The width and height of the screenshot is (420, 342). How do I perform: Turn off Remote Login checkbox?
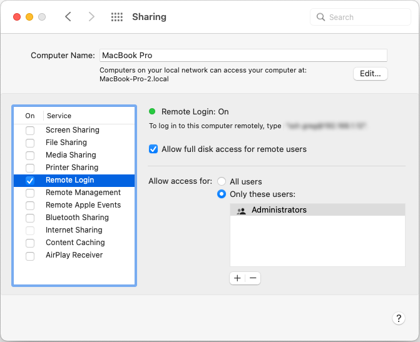[x=30, y=180]
